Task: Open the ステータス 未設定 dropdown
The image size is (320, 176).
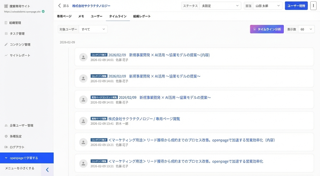Action: tap(220, 6)
